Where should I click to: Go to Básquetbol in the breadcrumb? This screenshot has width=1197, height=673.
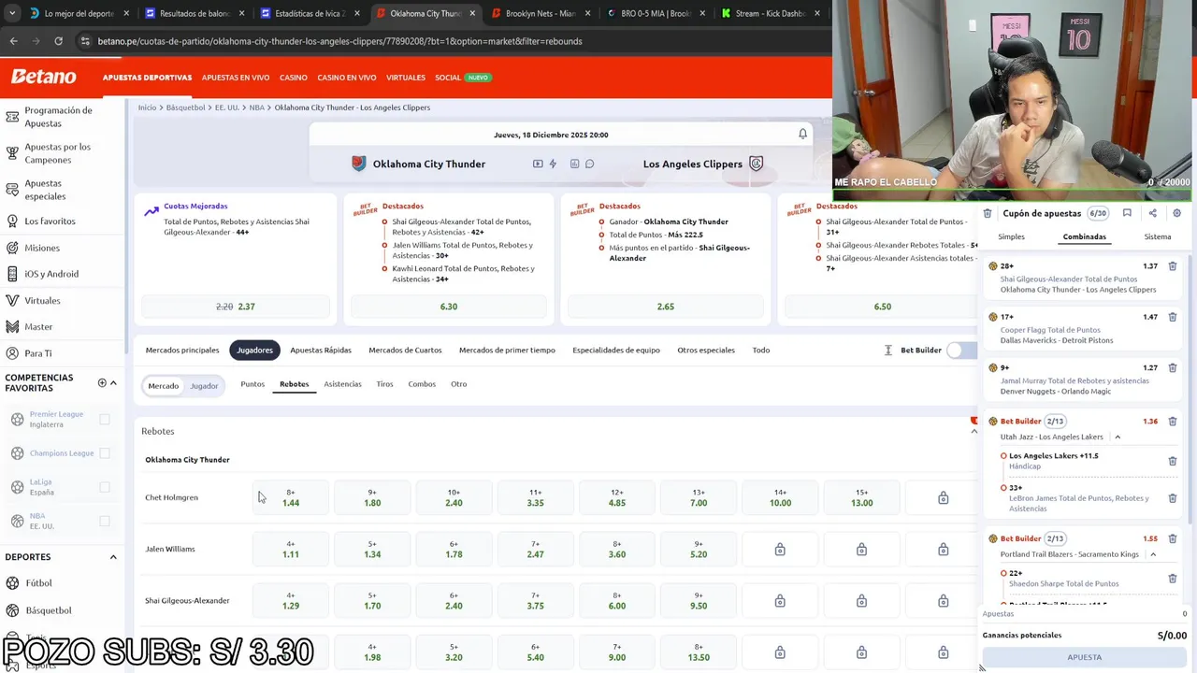185,107
